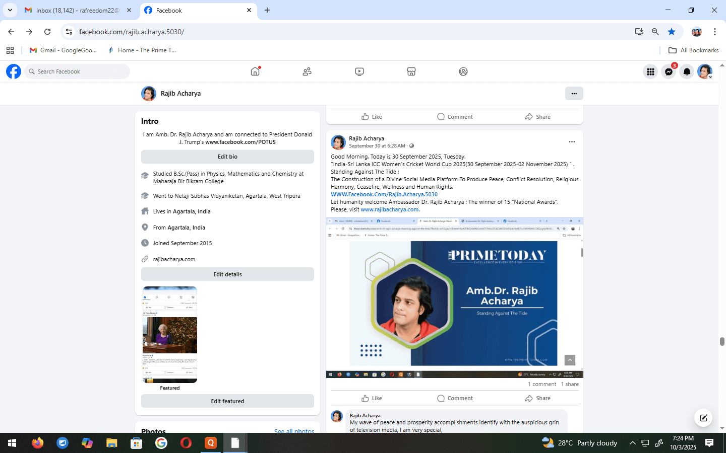The image size is (726, 453).
Task: Expand profile options ellipsis button
Action: coord(574,94)
